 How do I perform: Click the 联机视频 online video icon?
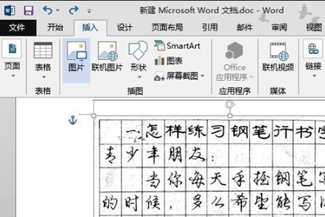(278, 57)
